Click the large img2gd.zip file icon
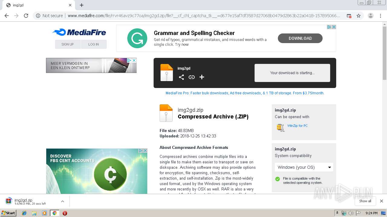Screen dimensions: 387x217 tap(166, 113)
